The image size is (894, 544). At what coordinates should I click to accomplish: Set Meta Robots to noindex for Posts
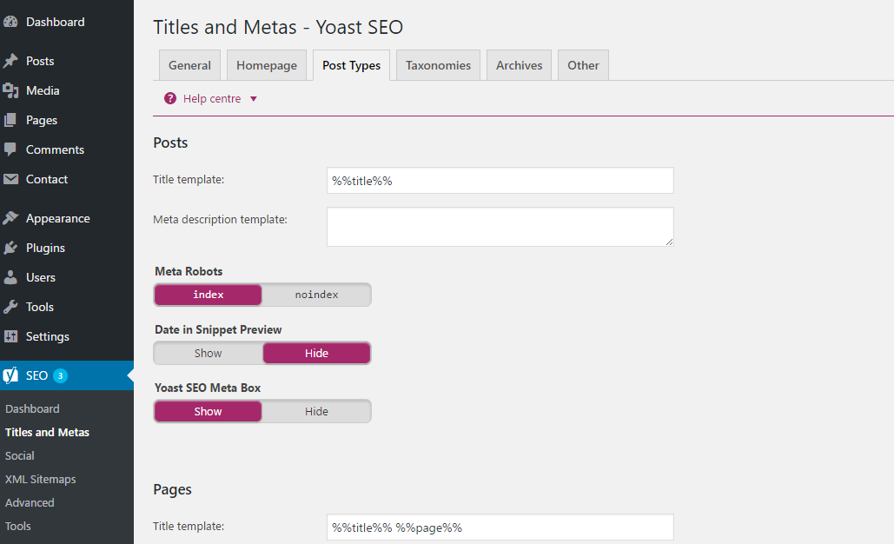(316, 295)
